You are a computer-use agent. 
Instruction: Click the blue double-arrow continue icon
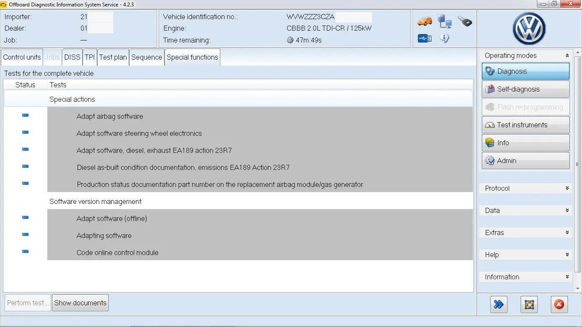coord(498,304)
